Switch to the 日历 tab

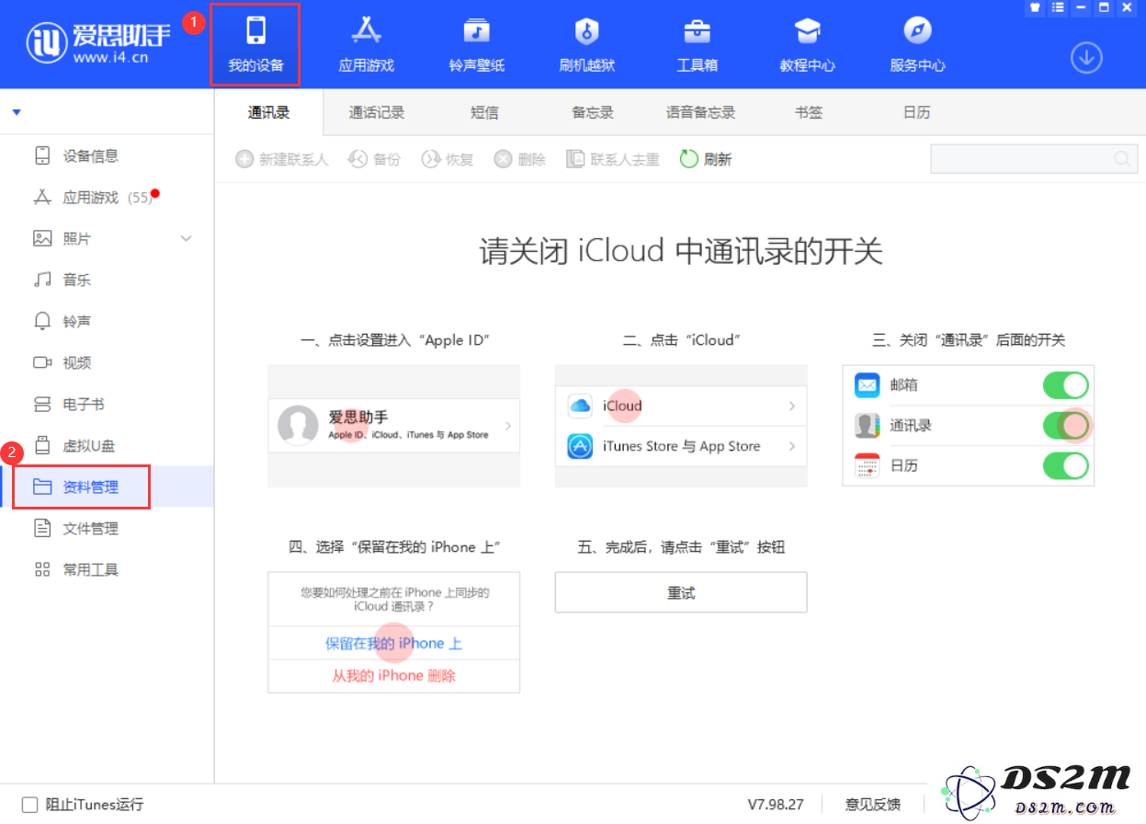click(916, 112)
